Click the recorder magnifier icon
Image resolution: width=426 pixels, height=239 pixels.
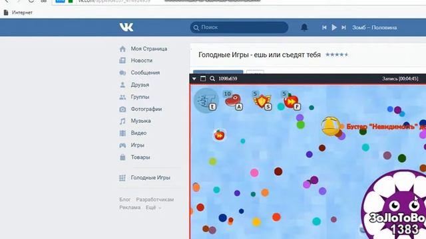point(212,78)
